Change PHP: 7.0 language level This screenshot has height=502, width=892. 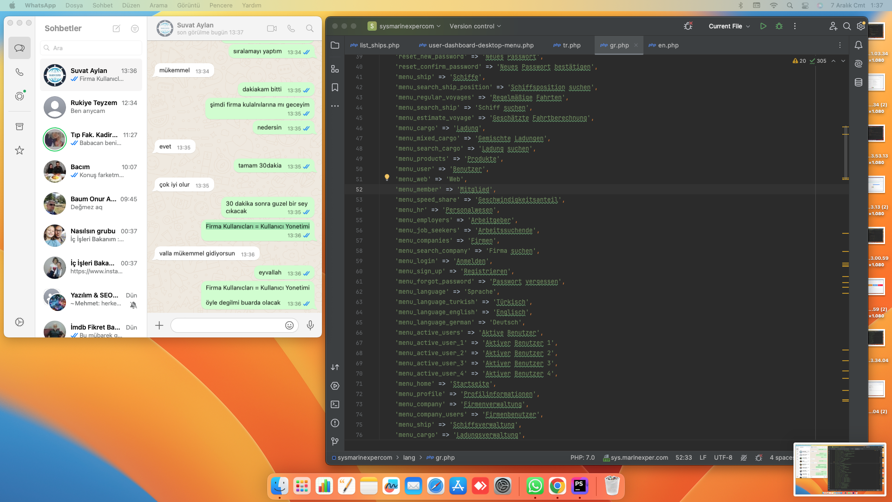583,457
